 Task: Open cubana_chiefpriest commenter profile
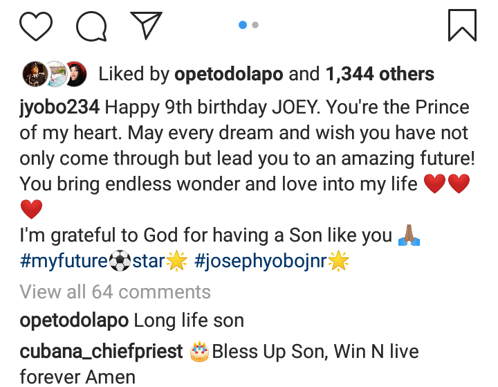[101, 352]
